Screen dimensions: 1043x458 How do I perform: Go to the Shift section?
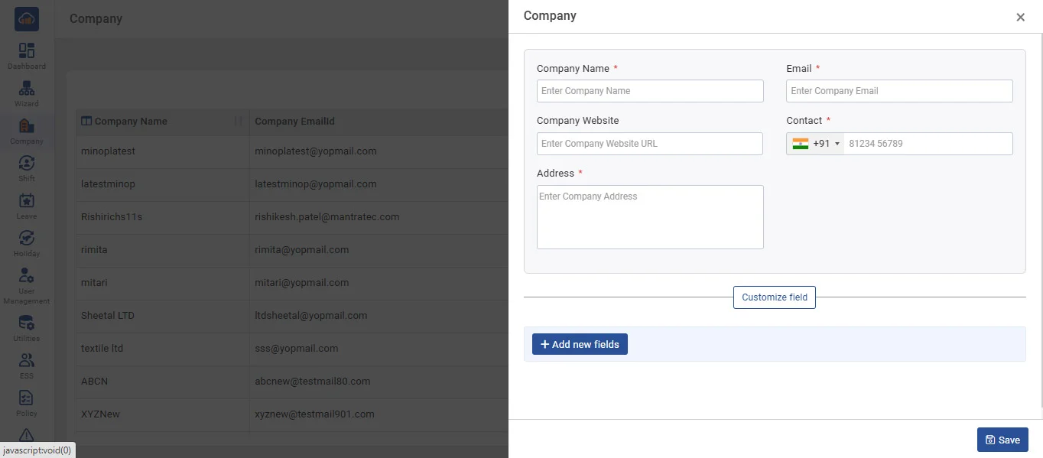[27, 167]
